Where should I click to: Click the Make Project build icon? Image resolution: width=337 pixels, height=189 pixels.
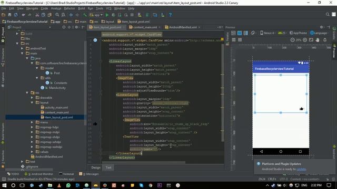point(85,15)
